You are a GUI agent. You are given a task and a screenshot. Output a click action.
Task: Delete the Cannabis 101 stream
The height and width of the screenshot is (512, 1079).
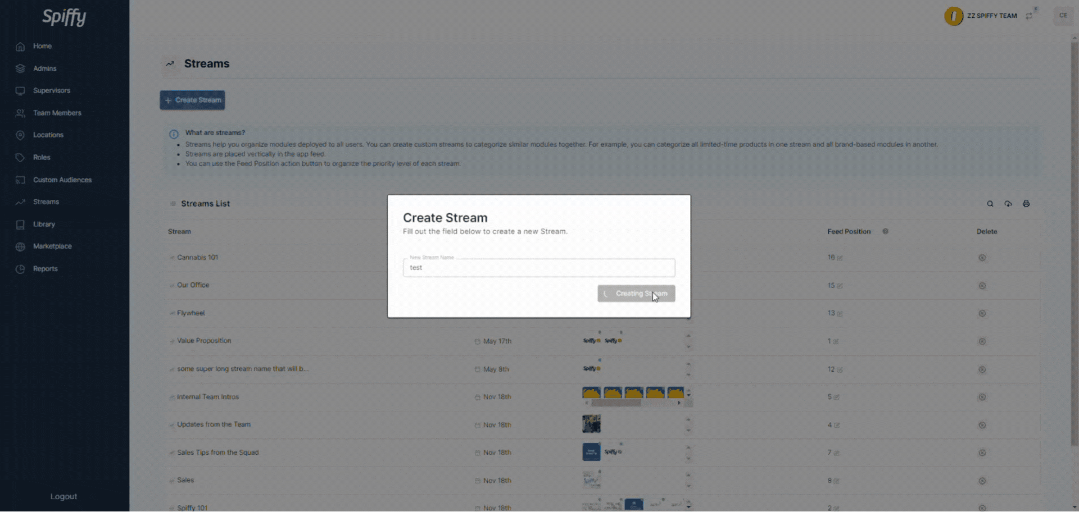[x=982, y=258]
